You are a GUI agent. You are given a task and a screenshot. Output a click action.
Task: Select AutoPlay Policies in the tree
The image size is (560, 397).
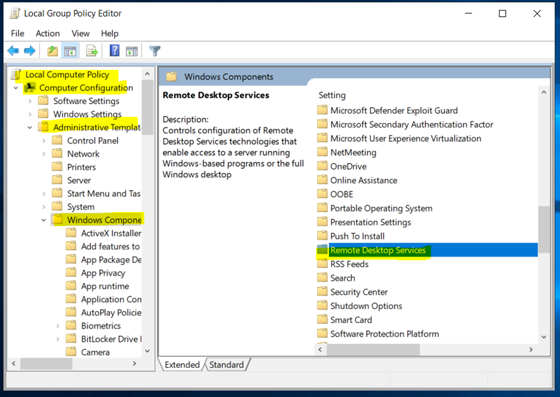[x=111, y=312]
